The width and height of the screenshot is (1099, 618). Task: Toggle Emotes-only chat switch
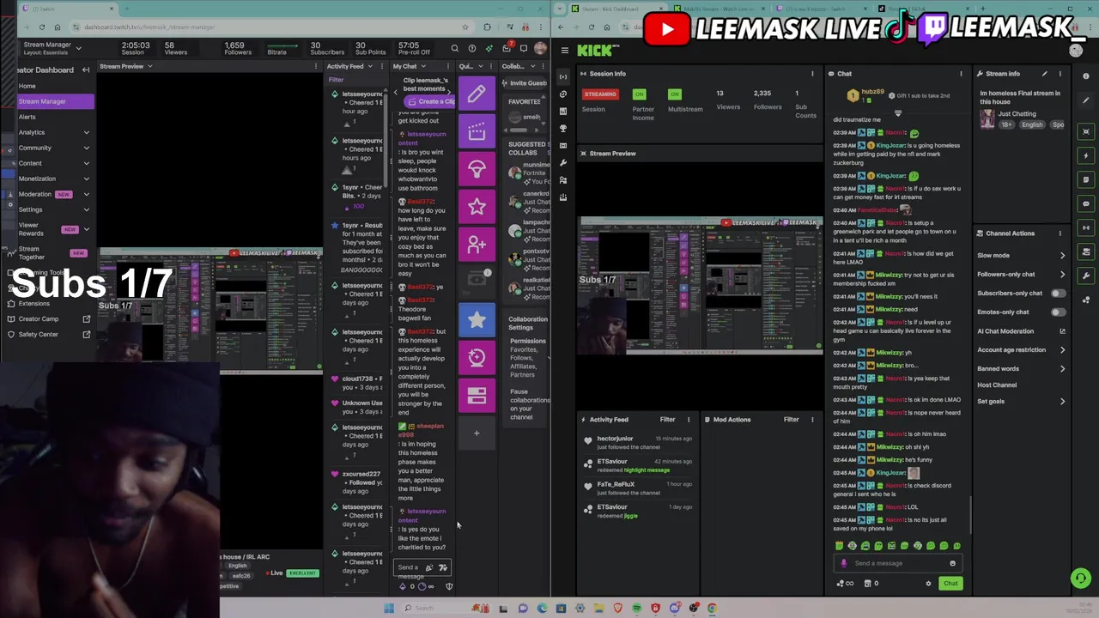pyautogui.click(x=1058, y=312)
